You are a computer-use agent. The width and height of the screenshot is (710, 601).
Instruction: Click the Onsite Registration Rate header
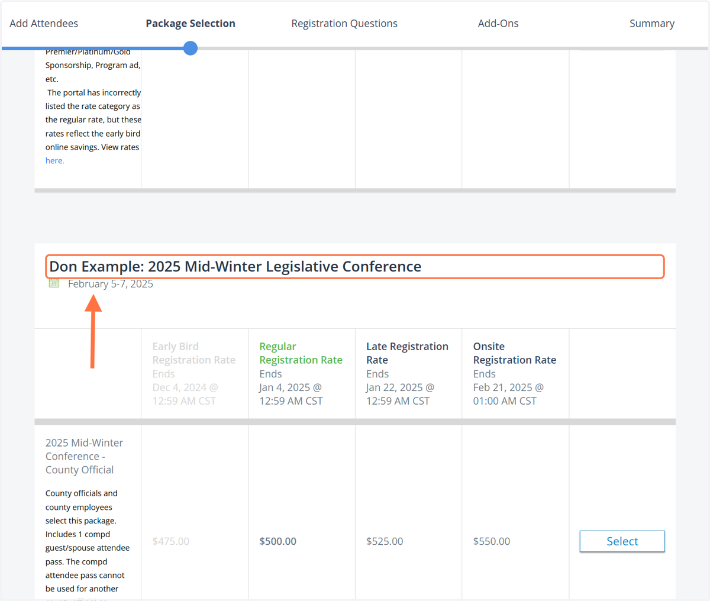coord(515,353)
